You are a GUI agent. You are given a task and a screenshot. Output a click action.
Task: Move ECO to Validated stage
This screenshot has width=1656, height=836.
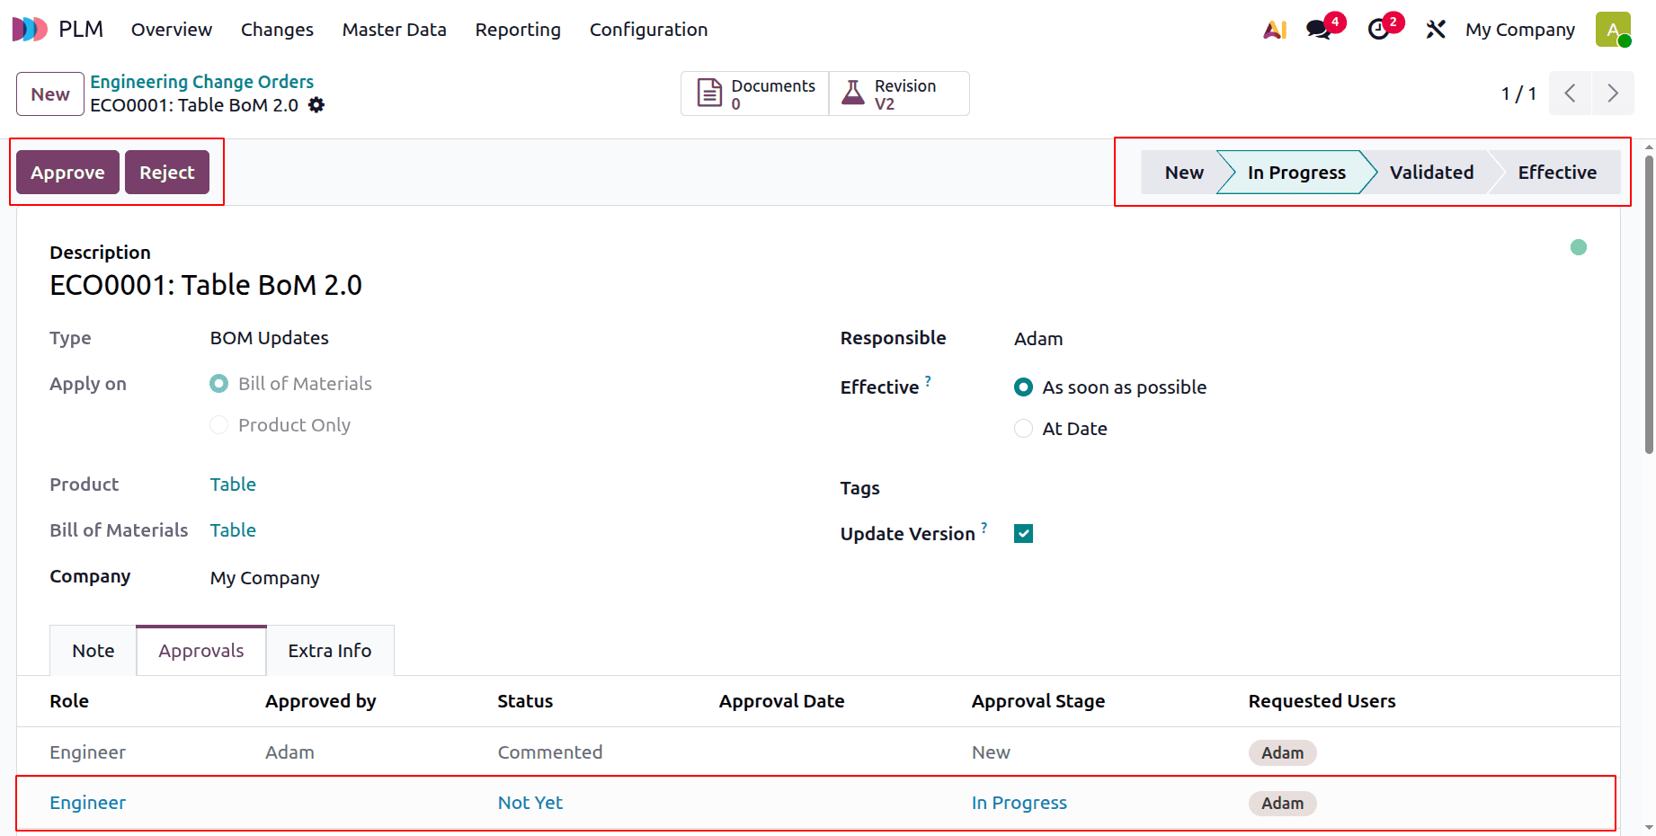1431,173
